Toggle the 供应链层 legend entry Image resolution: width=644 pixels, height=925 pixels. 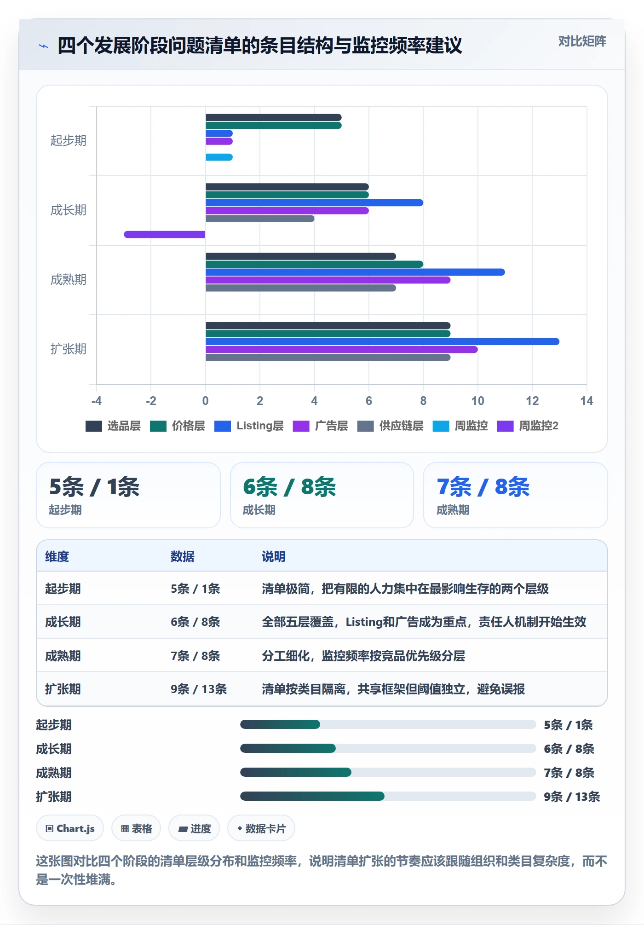(x=391, y=426)
